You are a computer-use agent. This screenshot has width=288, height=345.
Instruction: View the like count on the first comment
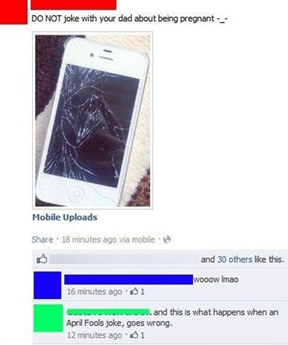[143, 291]
